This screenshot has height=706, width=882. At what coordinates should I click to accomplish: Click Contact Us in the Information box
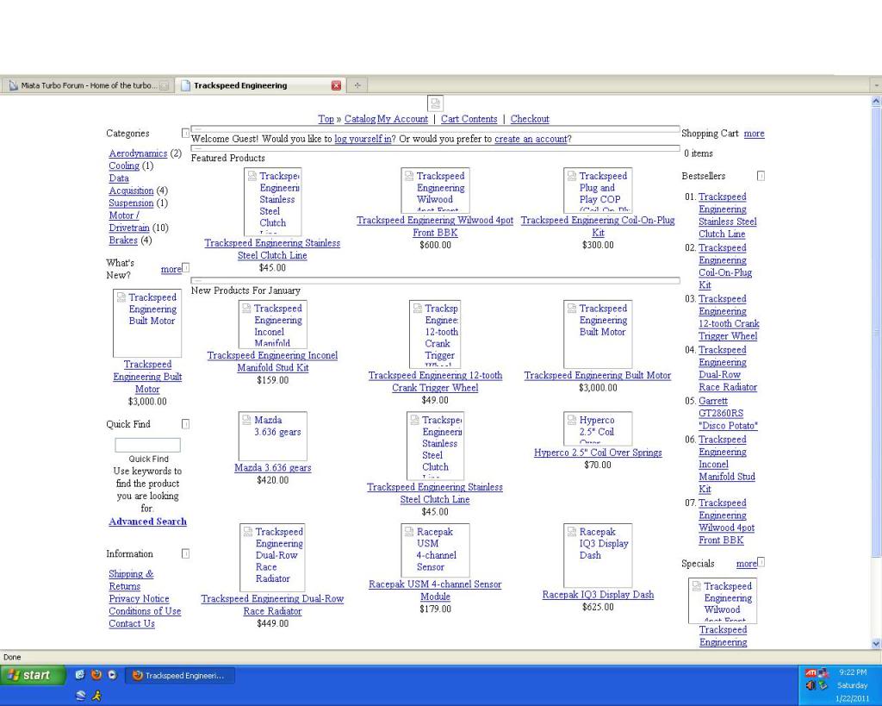tap(131, 623)
